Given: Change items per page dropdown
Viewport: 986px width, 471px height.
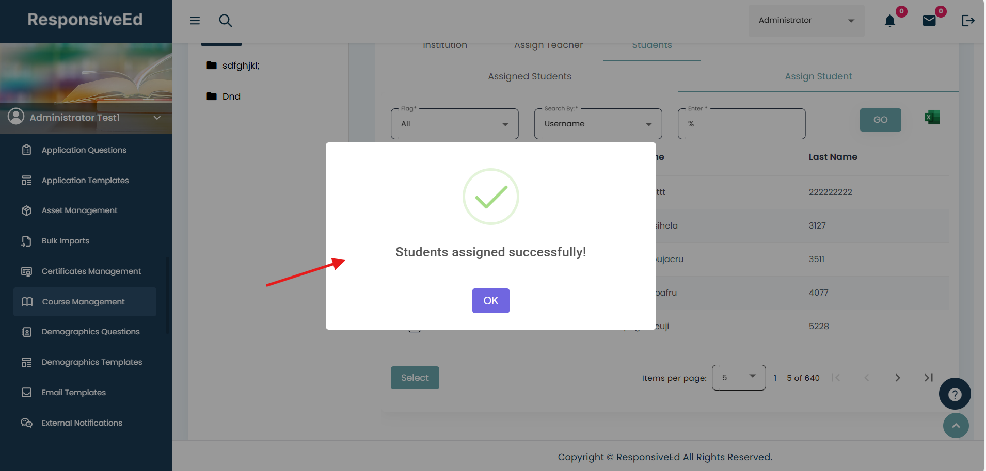Looking at the screenshot, I should tap(738, 378).
